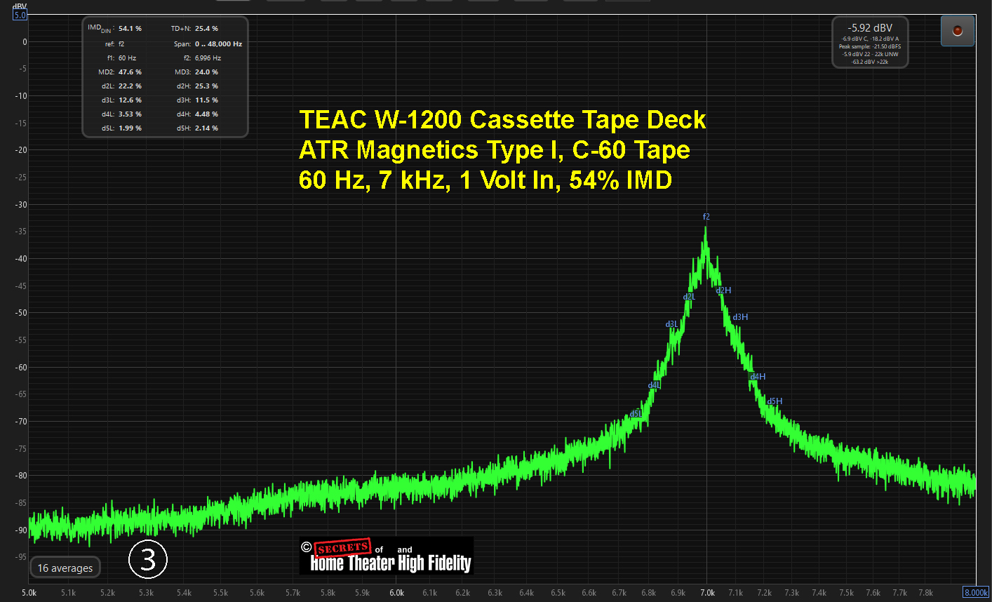Viewport: 992px width, 602px height.
Task: Select the d5H marker on the spectrum curve
Action: point(775,401)
